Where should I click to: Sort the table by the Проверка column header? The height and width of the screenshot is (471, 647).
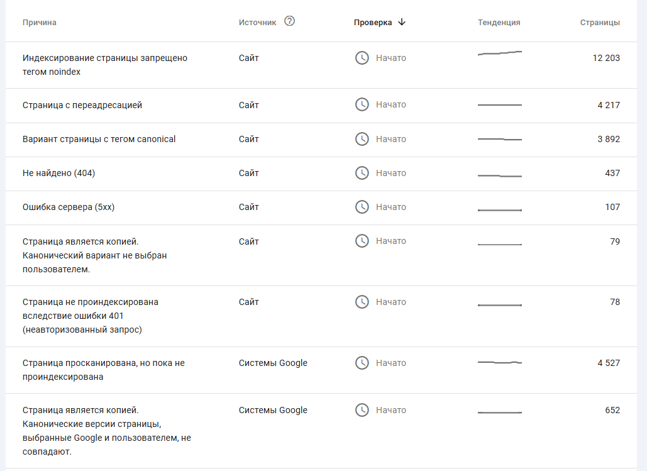[372, 23]
